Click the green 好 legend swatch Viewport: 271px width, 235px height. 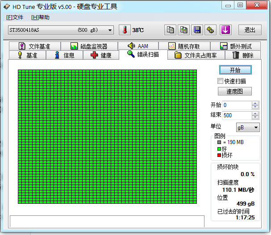click(x=219, y=149)
